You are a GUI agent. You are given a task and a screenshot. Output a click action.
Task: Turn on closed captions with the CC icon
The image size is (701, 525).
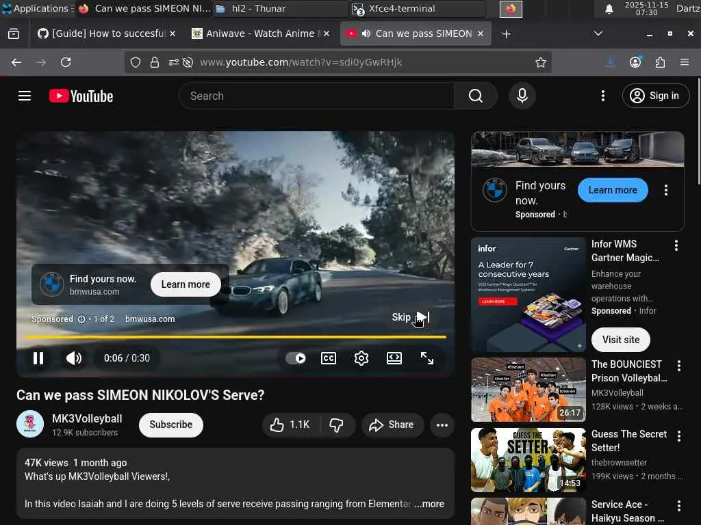[x=329, y=358]
